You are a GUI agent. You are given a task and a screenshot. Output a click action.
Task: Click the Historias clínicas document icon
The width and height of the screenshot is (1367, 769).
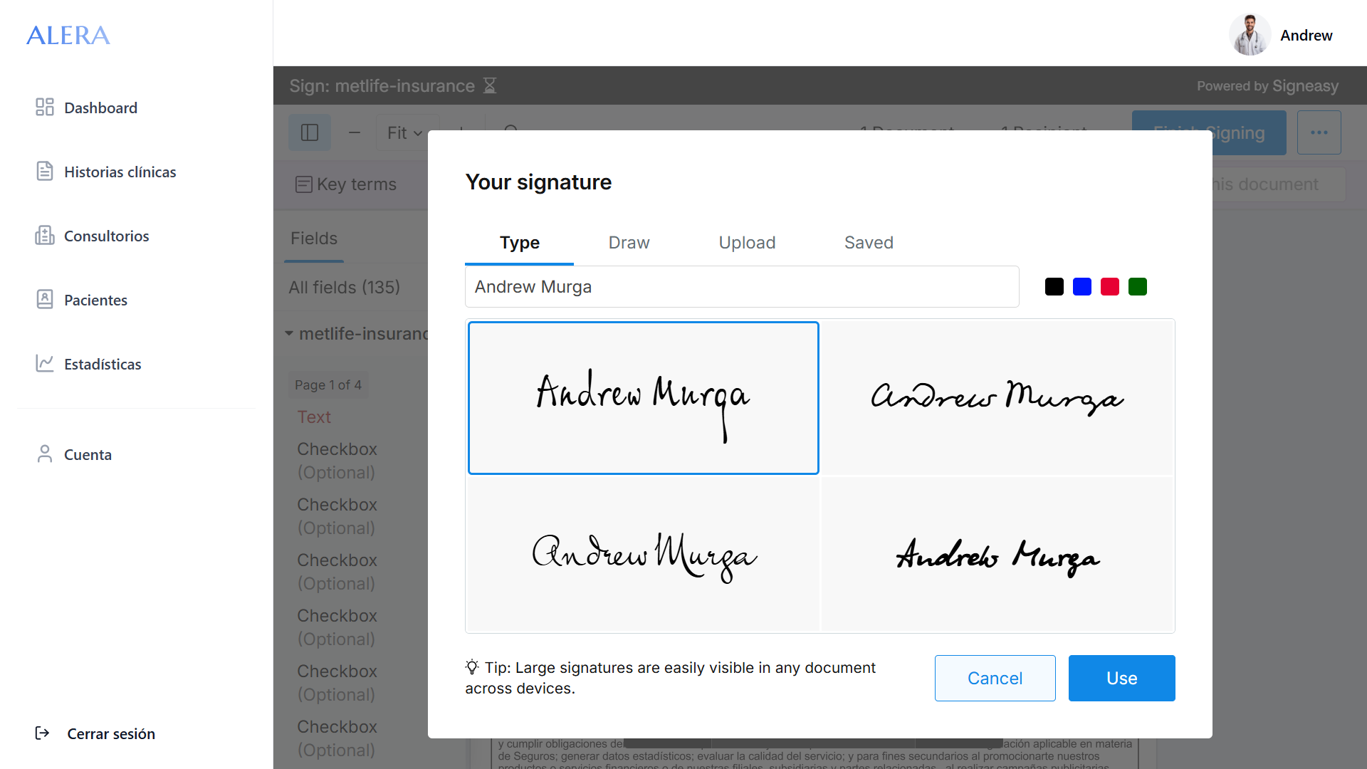click(45, 172)
